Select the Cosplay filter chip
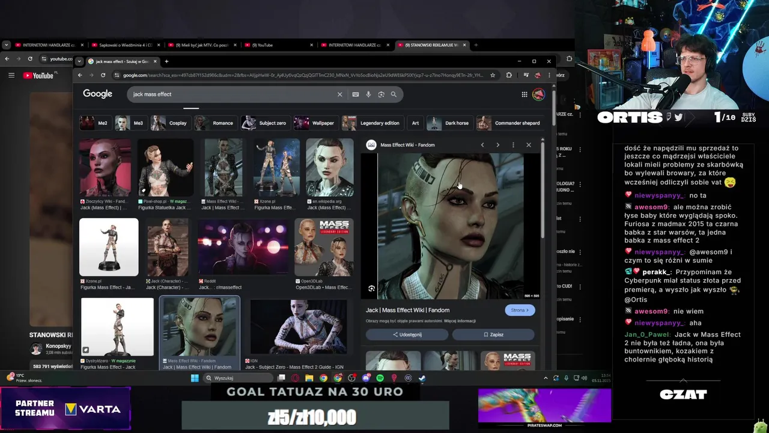Image resolution: width=769 pixels, height=433 pixels. (x=170, y=123)
